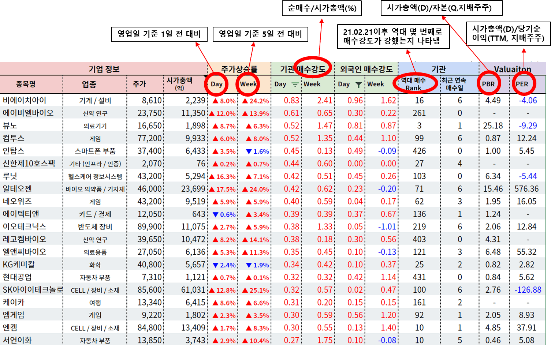Viewport: 551px width, 345px height.
Task: Click the 알테오젠 stock name cell
Action: (17, 189)
